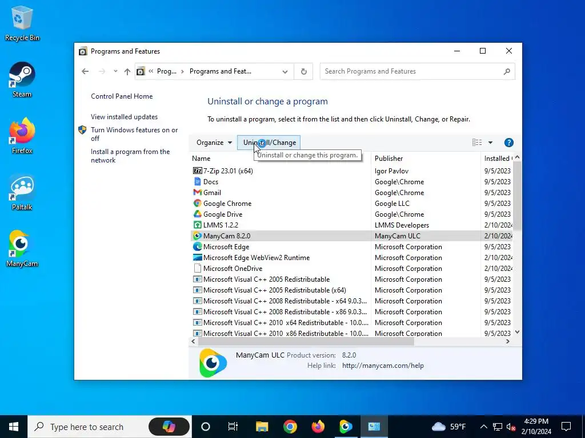Open the view options dropdown arrow
The image size is (585, 438).
tap(490, 142)
